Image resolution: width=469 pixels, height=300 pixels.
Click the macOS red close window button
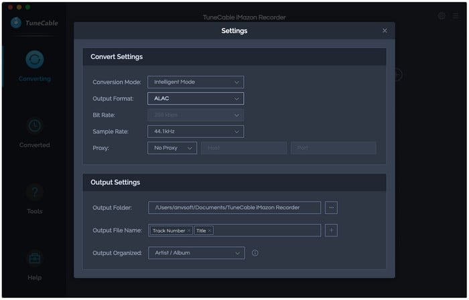11,7
